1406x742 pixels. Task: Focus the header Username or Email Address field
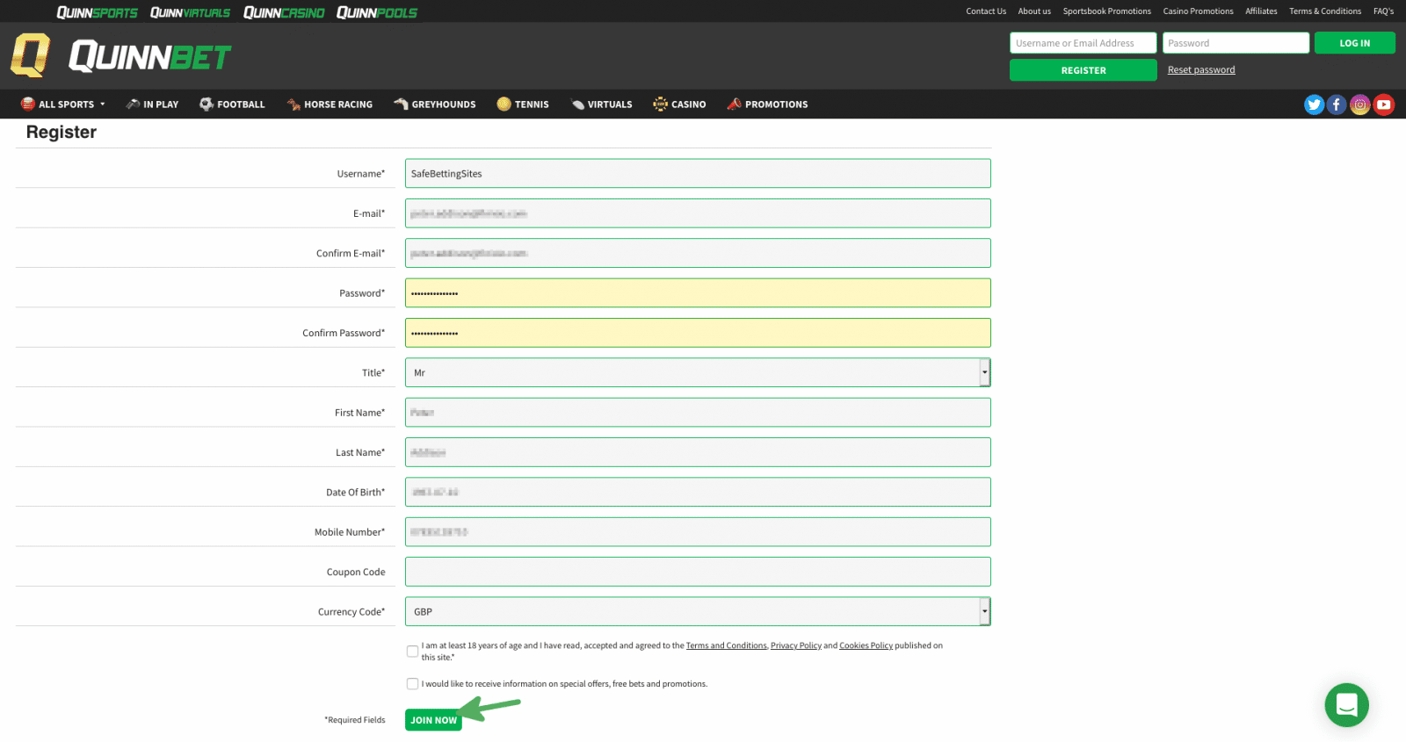click(1083, 43)
